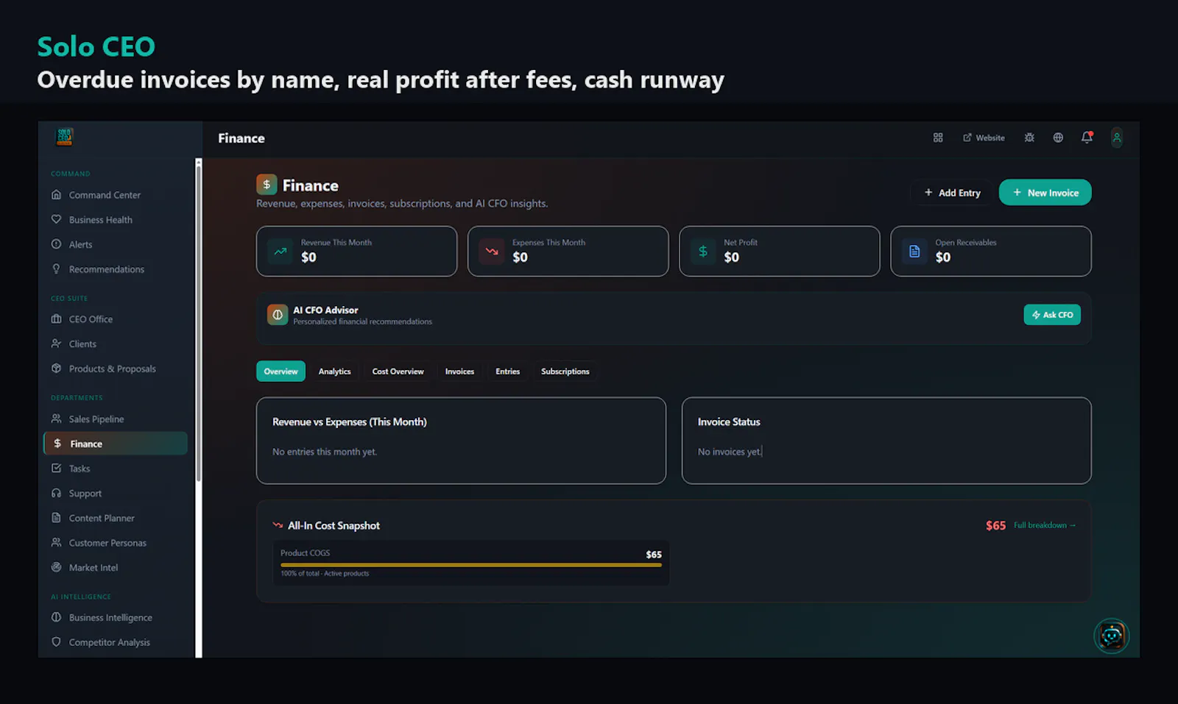Click the globe language icon
This screenshot has height=704, width=1178.
point(1058,138)
